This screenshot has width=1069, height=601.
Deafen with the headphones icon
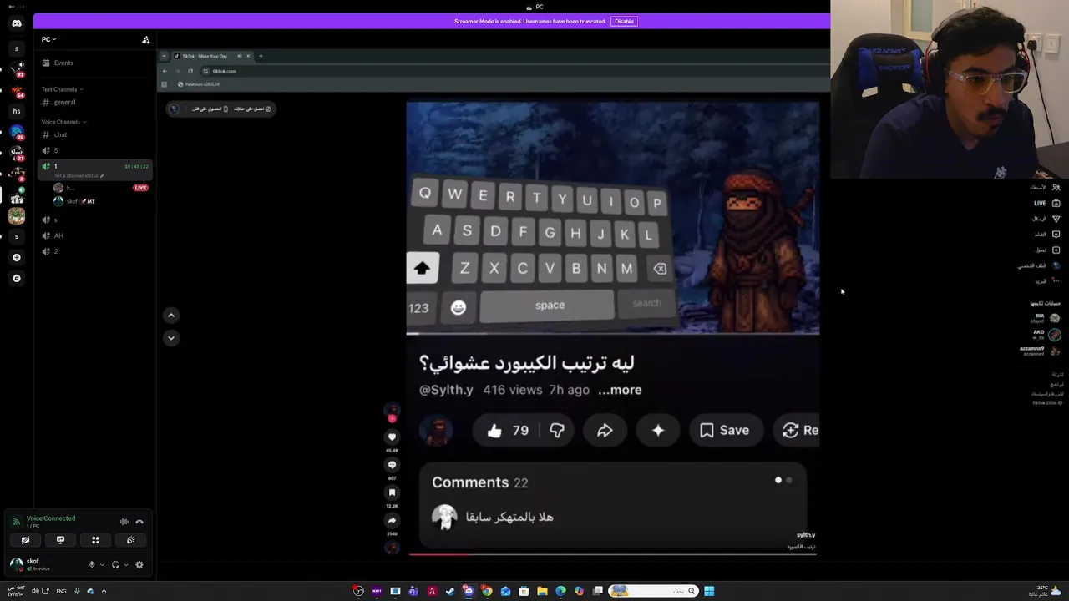click(x=115, y=565)
